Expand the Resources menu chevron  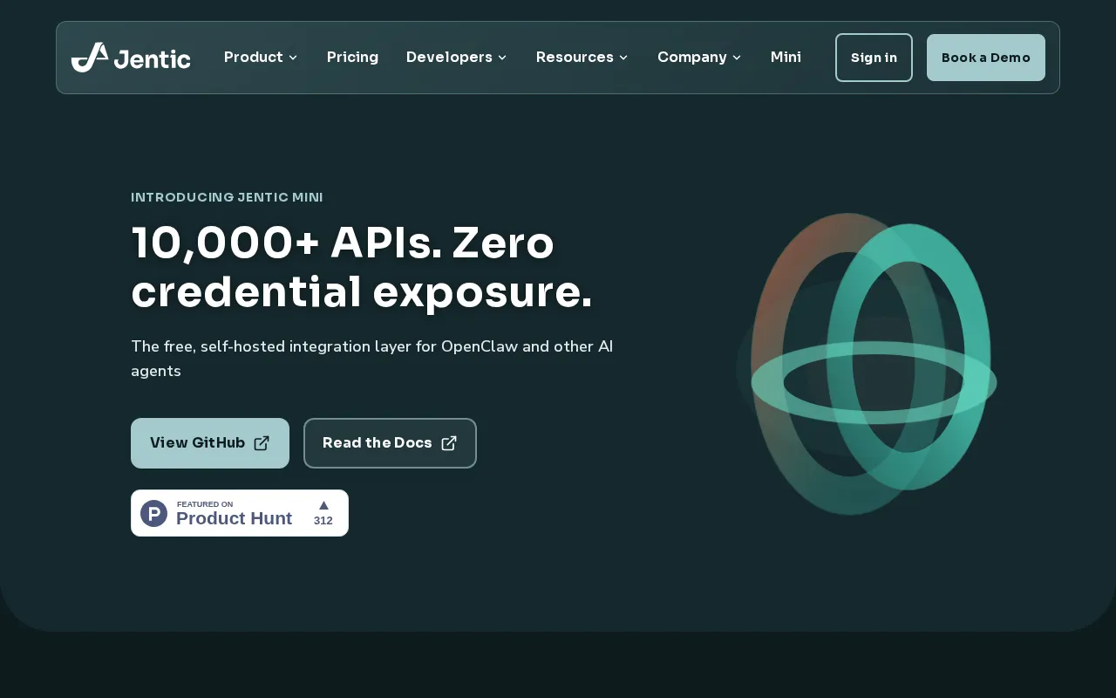click(623, 58)
